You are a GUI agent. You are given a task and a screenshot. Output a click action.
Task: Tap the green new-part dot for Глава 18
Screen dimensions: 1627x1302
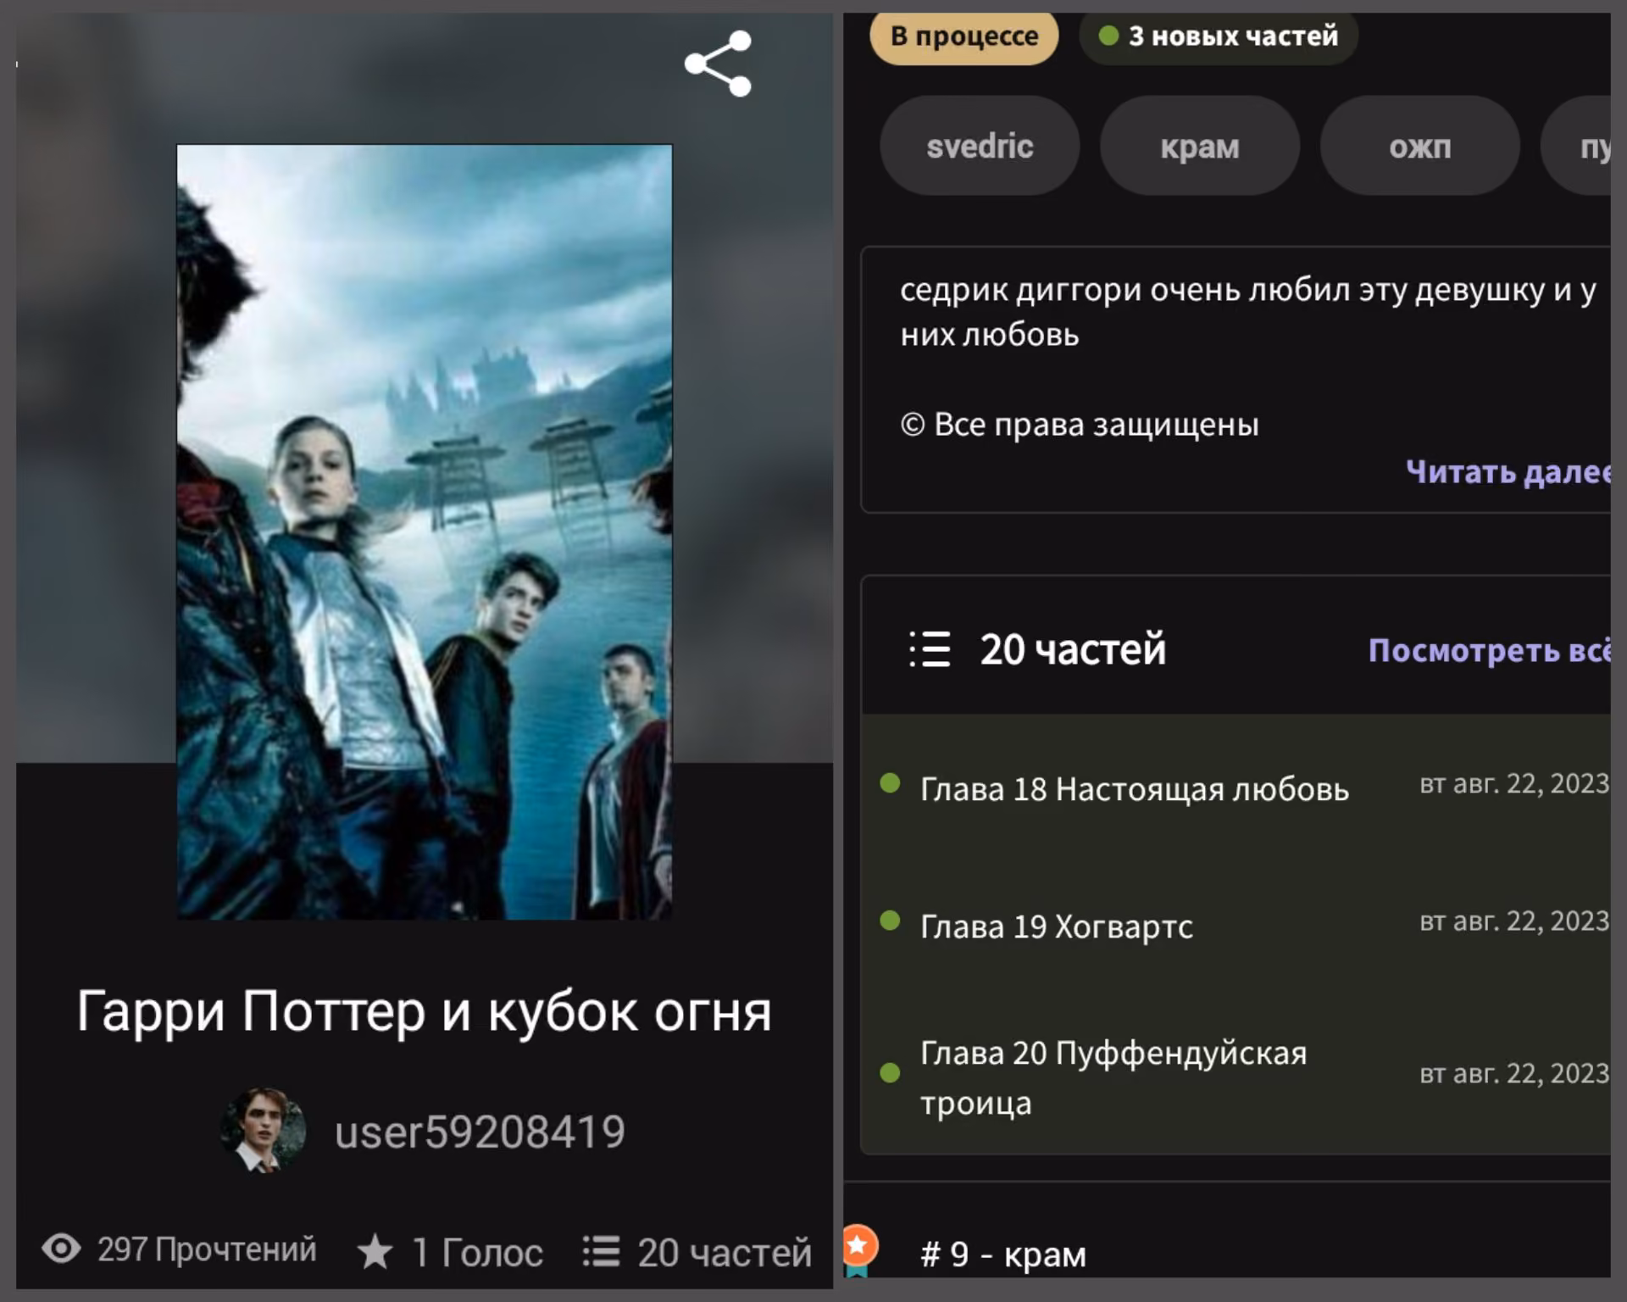point(890,782)
